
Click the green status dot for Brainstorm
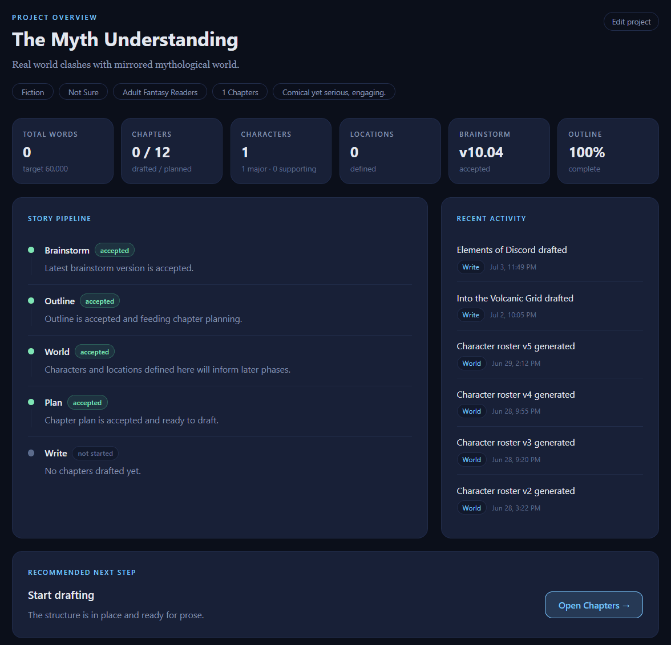coord(31,250)
